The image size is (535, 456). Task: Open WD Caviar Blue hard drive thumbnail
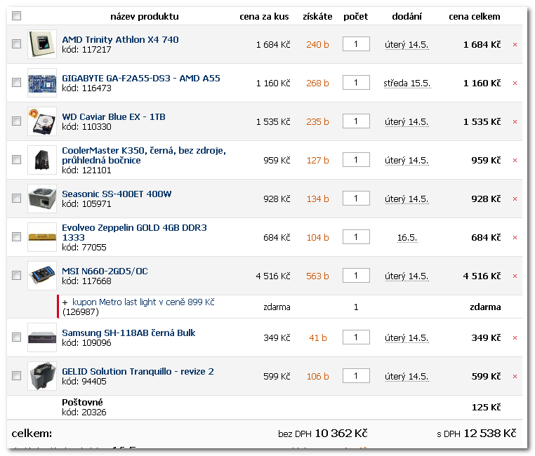pyautogui.click(x=42, y=121)
